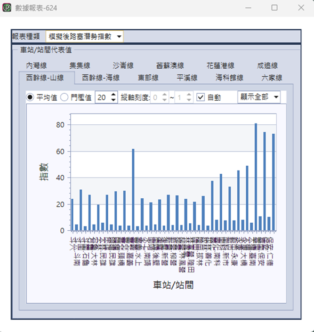Click the 報表種類 label

tap(26, 36)
